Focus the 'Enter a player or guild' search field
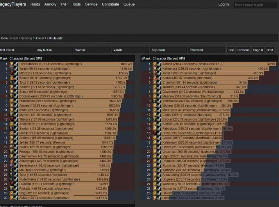Image resolution: width=279 pixels, height=207 pixels. pos(255,5)
